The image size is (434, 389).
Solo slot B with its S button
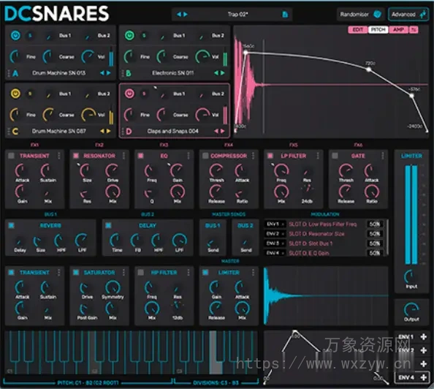(144, 36)
